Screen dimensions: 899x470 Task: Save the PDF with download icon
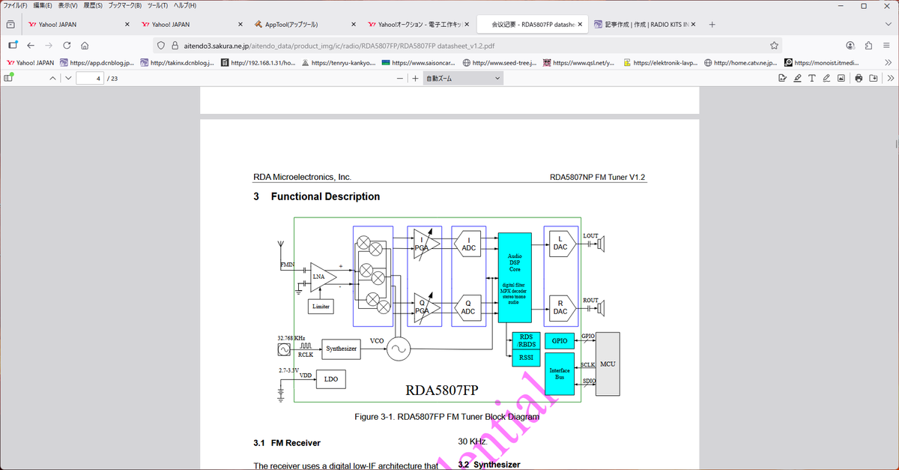tap(874, 78)
